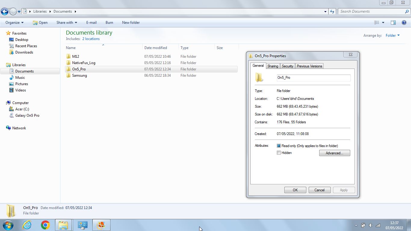Change view with the views icon

tap(376, 23)
